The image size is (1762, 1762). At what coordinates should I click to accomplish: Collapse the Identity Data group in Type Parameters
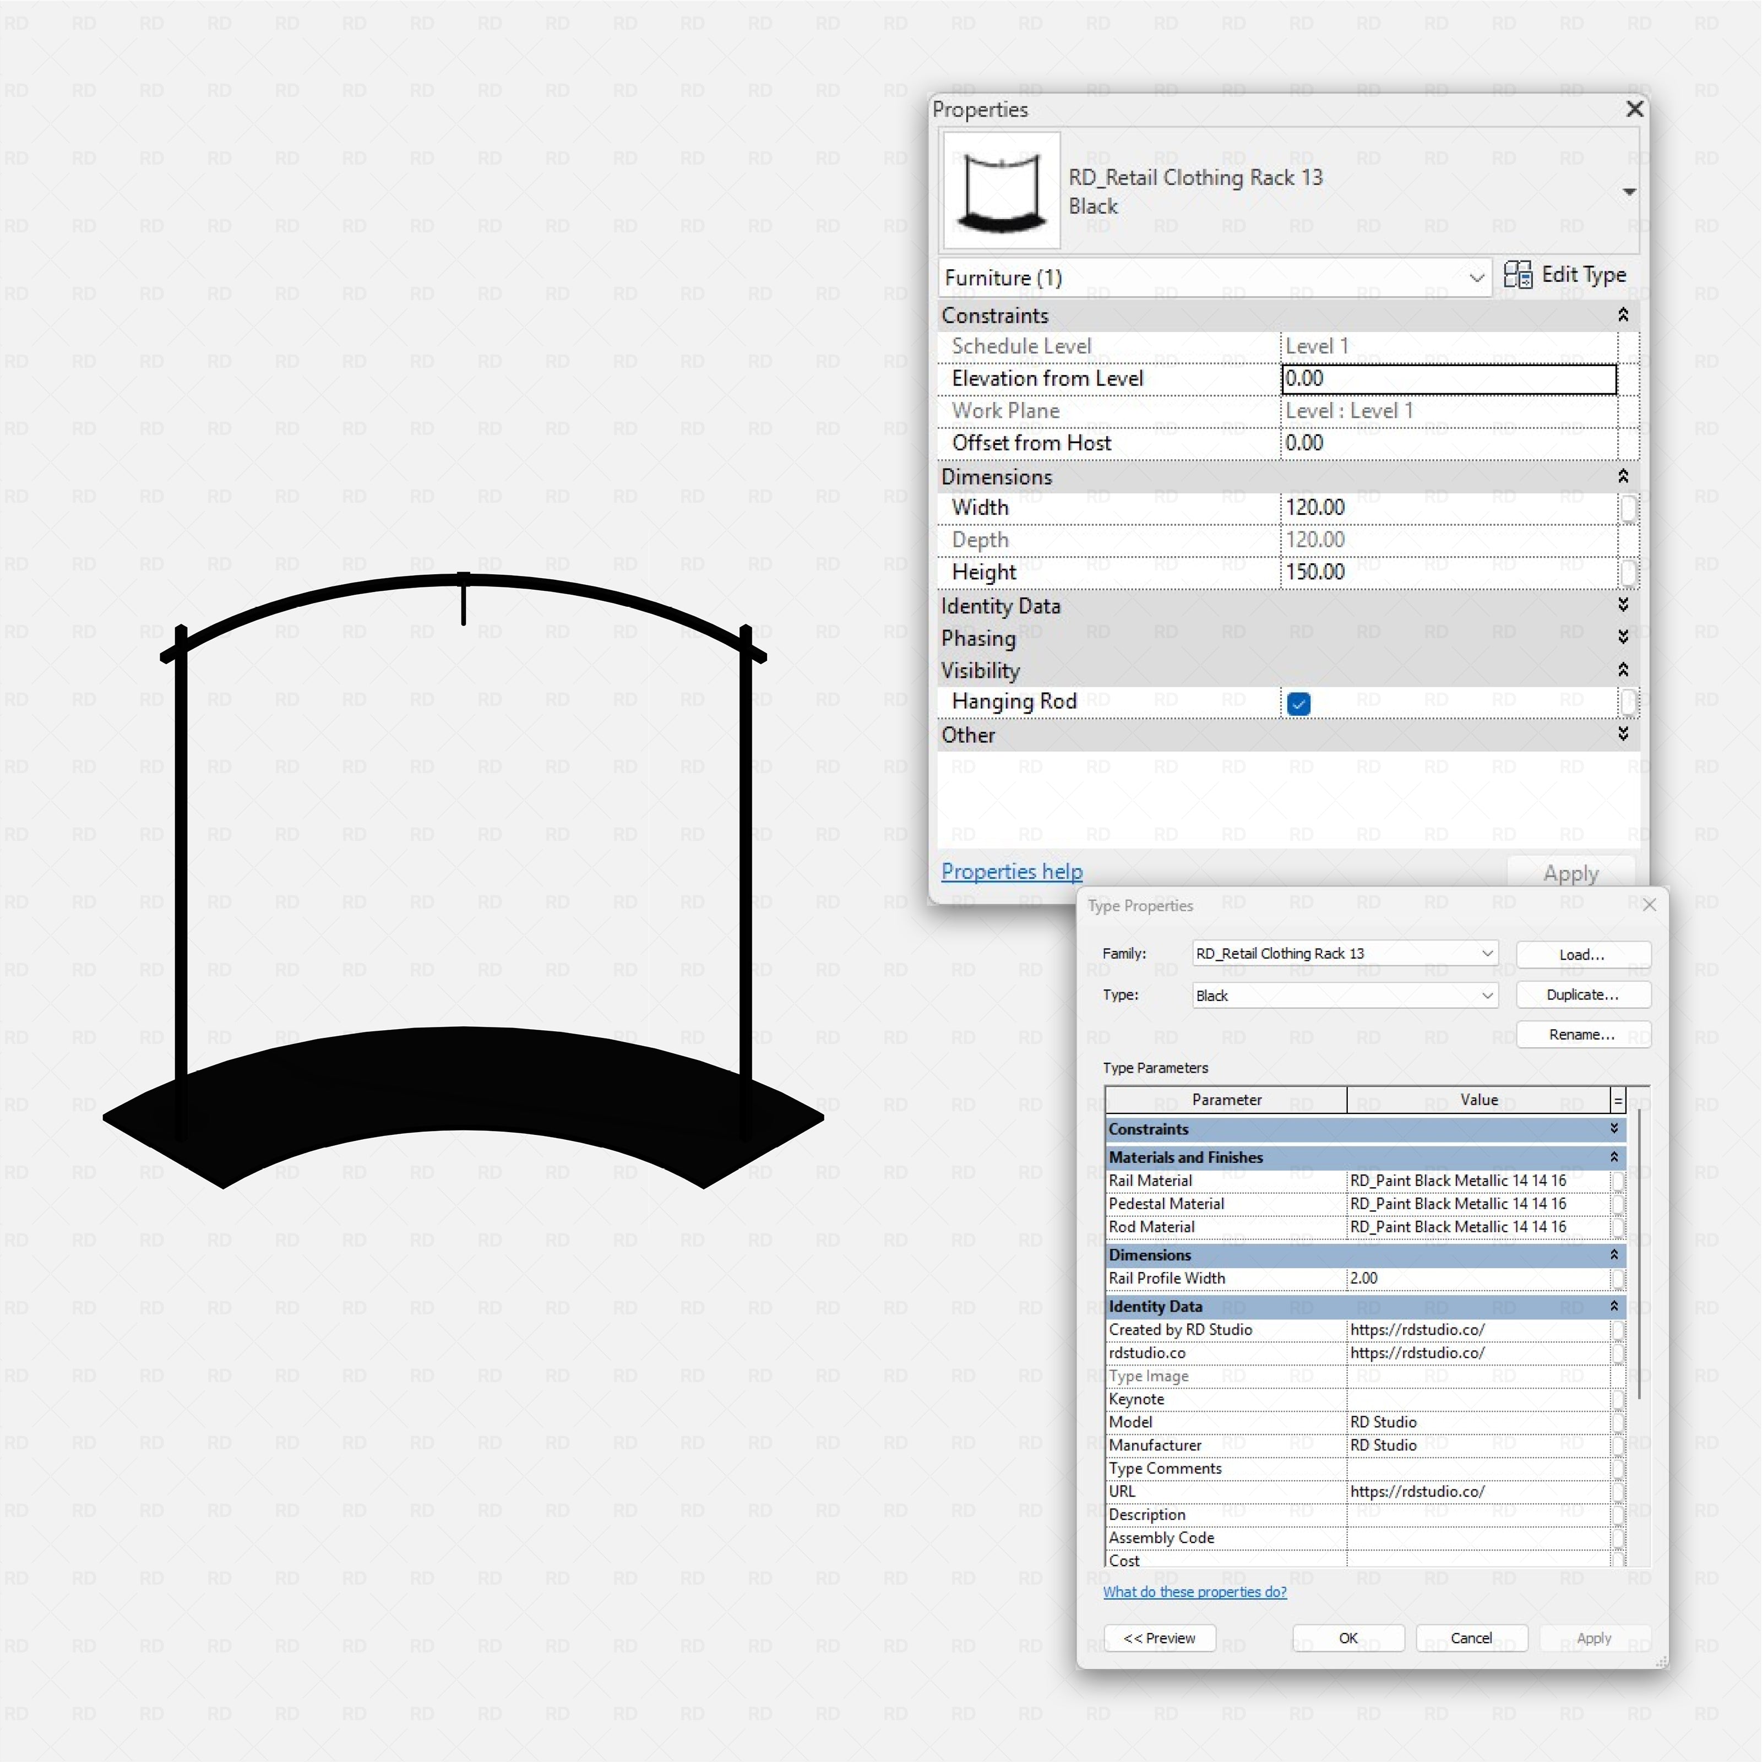click(1614, 1305)
